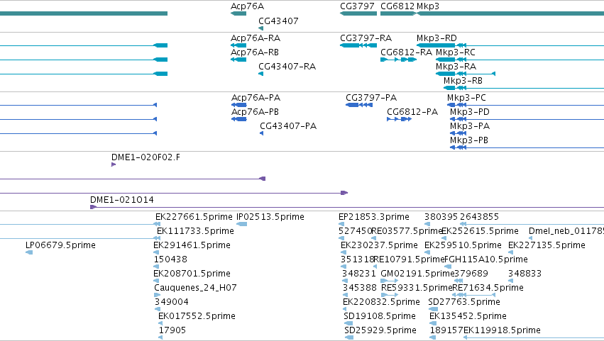Select the Acp76A-RA transcript
Image resolution: width=604 pixels, height=341 pixels.
pyautogui.click(x=238, y=45)
